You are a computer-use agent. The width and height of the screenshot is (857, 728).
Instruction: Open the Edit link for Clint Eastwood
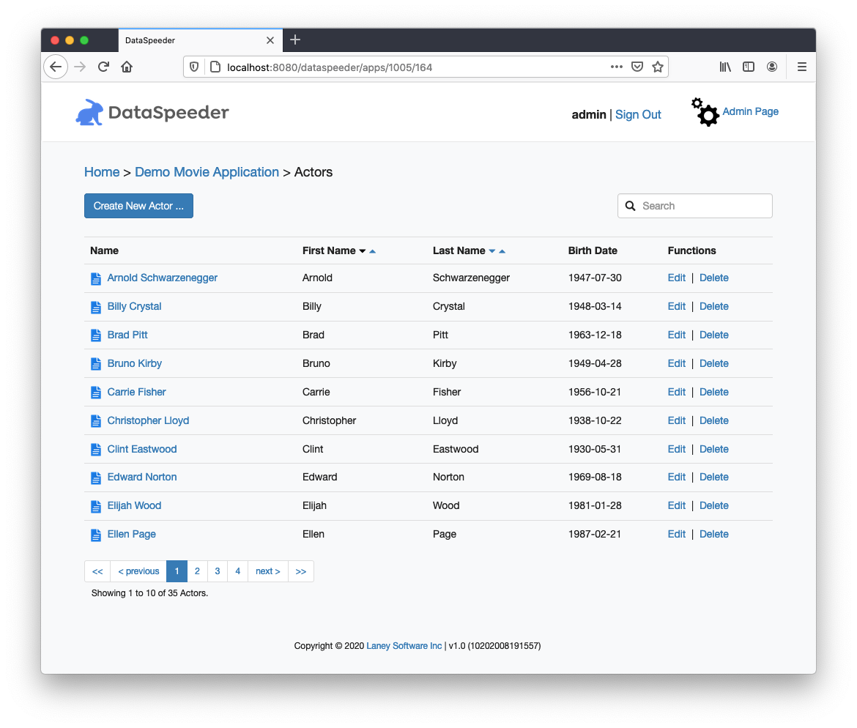(676, 449)
